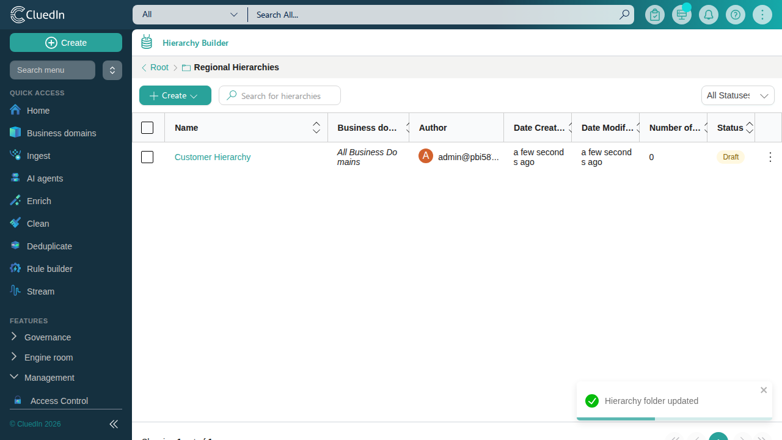
Task: Open the tasks clipboard icon in header
Action: (655, 15)
